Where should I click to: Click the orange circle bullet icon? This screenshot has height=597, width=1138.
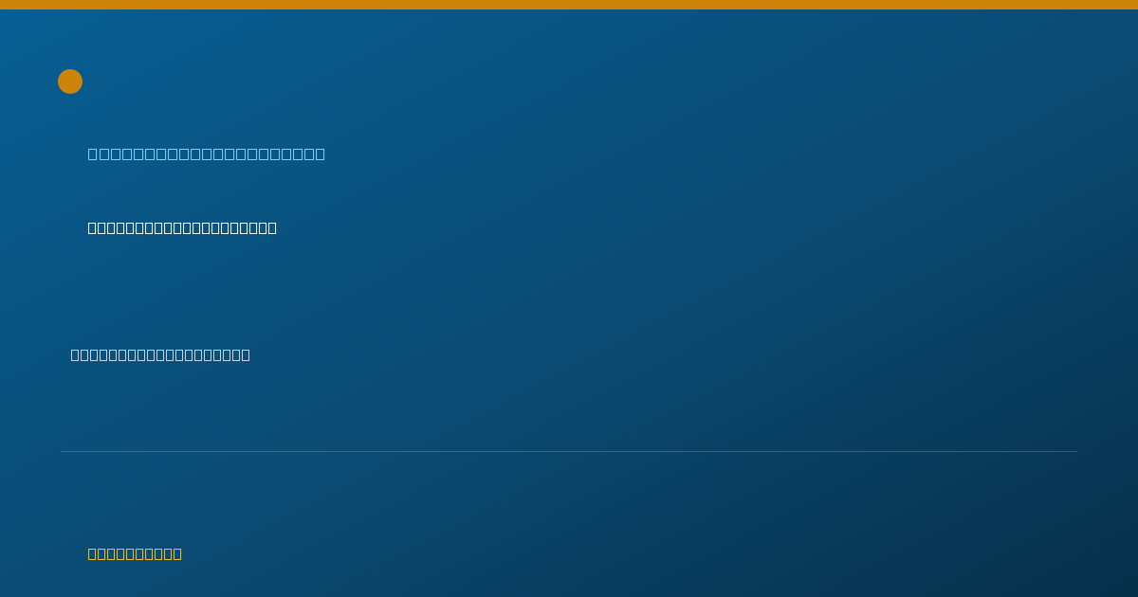[70, 81]
